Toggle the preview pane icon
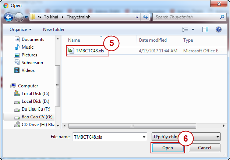230x160 pixels. (205, 29)
